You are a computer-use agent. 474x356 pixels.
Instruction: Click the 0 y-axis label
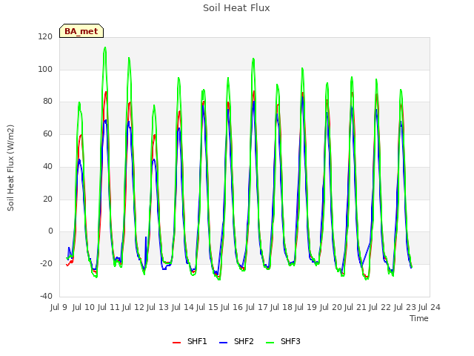[50, 231]
